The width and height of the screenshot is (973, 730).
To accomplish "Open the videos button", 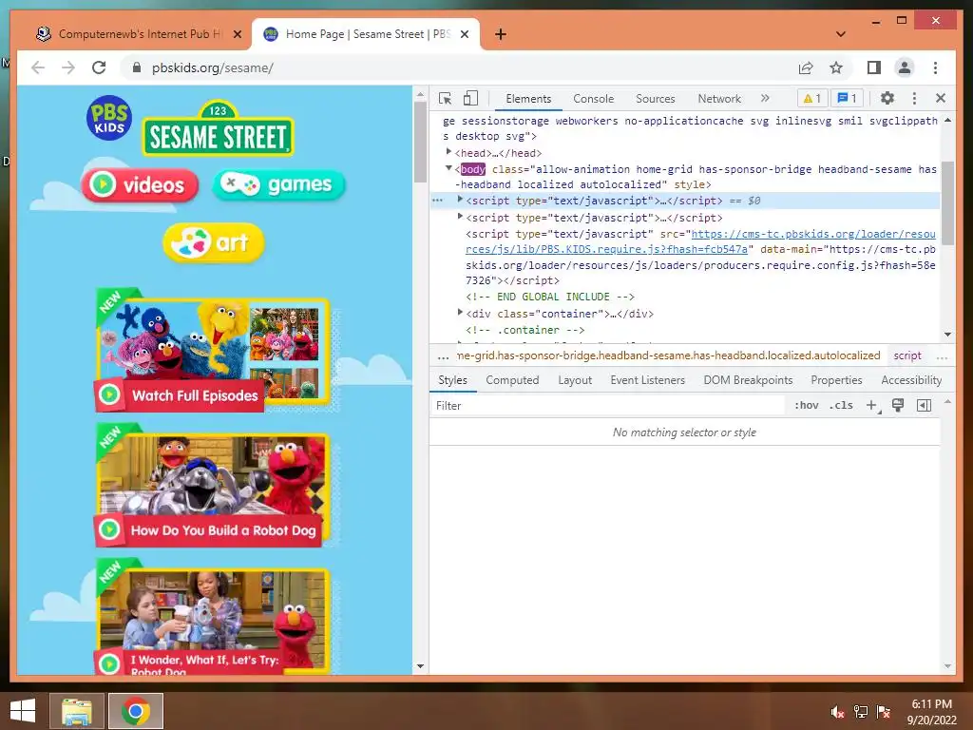I will click(x=140, y=185).
